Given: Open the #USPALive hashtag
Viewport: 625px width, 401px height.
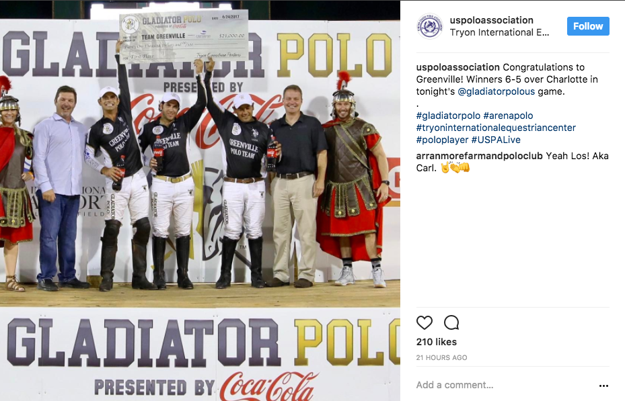Looking at the screenshot, I should coord(496,140).
